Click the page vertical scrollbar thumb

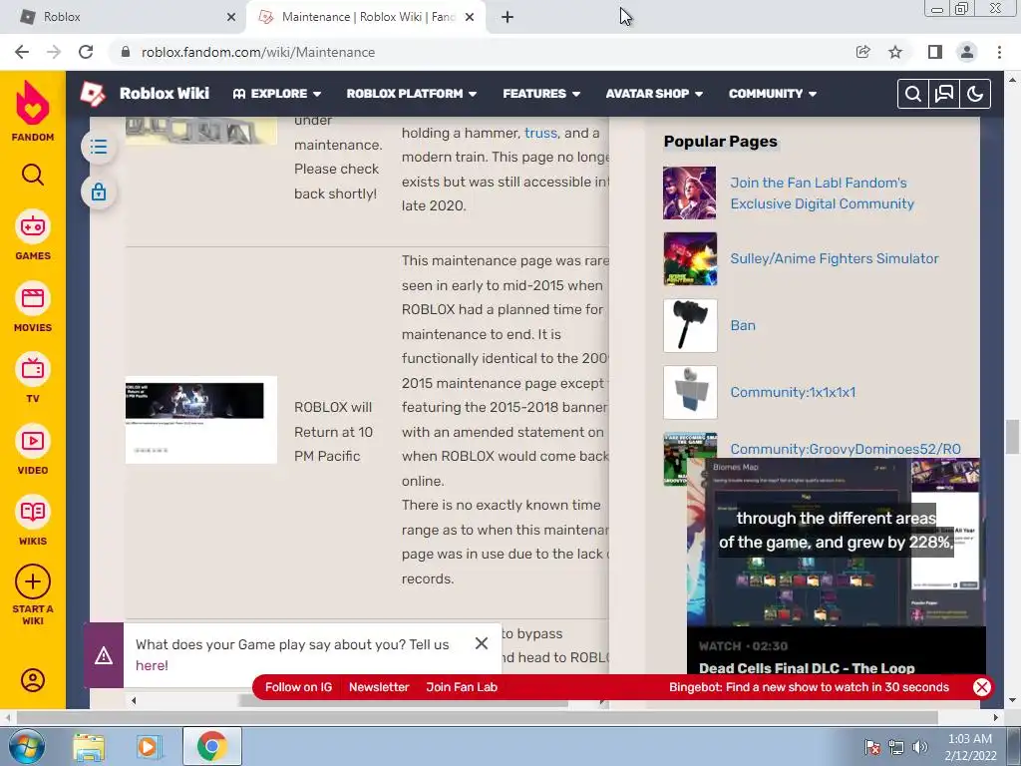click(x=1012, y=437)
